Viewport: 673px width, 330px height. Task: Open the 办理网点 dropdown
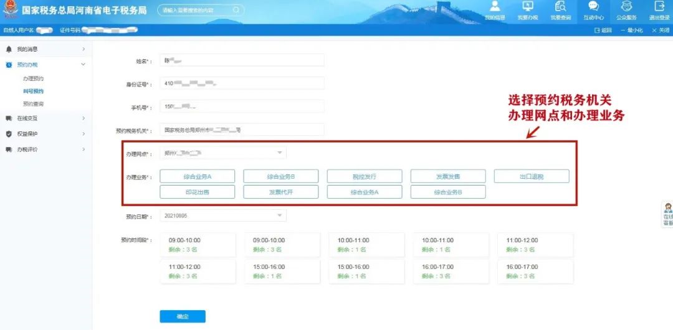pyautogui.click(x=280, y=153)
